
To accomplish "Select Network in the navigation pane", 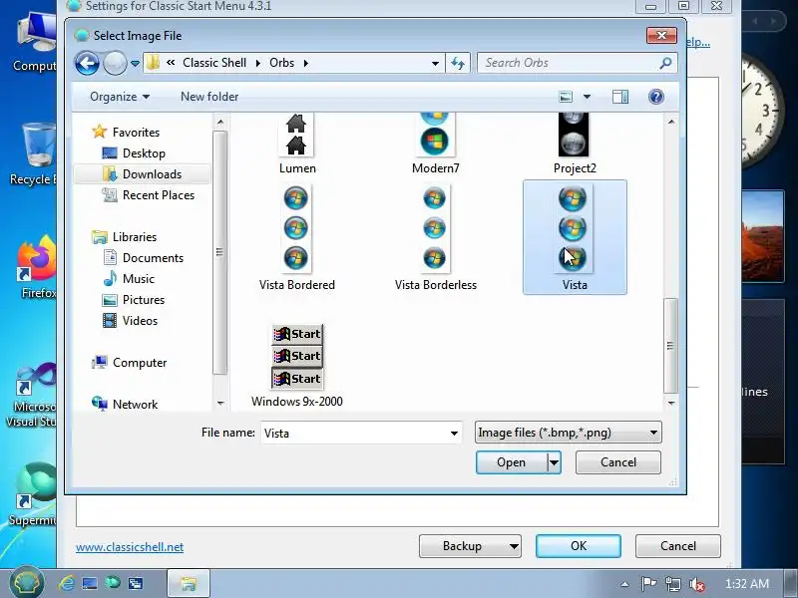I will click(x=125, y=405).
